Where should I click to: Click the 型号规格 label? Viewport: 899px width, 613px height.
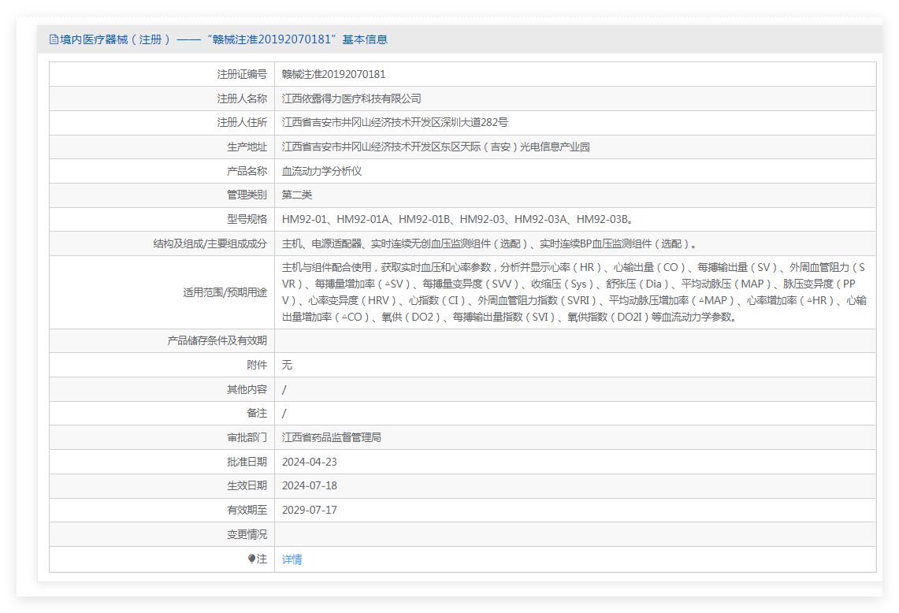pyautogui.click(x=247, y=220)
